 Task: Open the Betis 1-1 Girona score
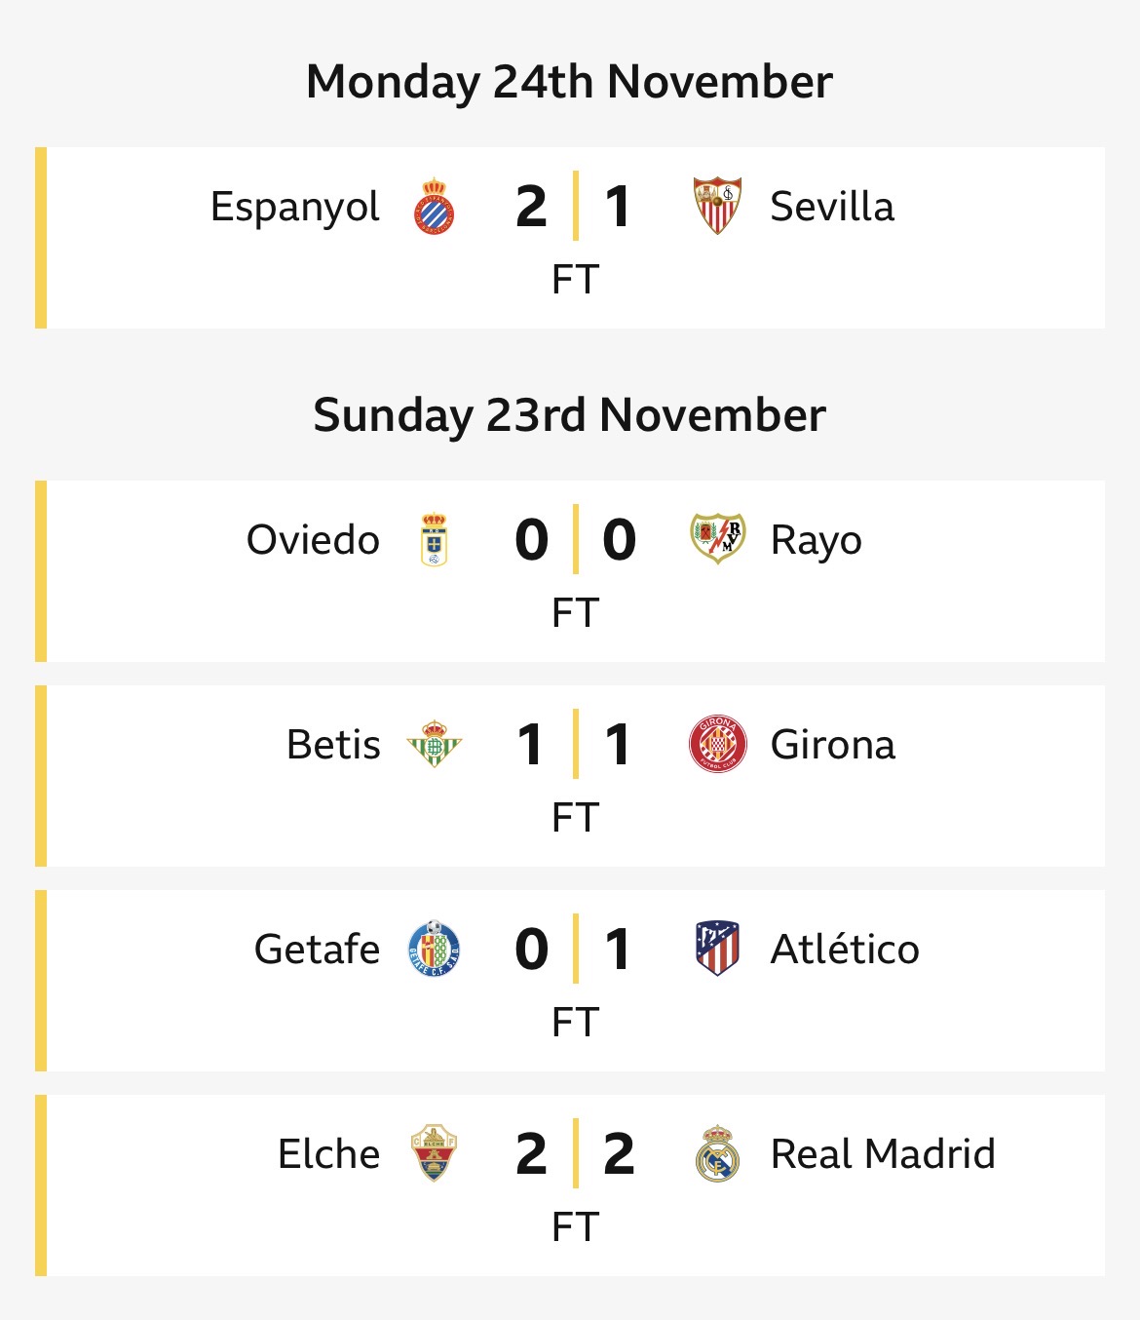point(575,745)
